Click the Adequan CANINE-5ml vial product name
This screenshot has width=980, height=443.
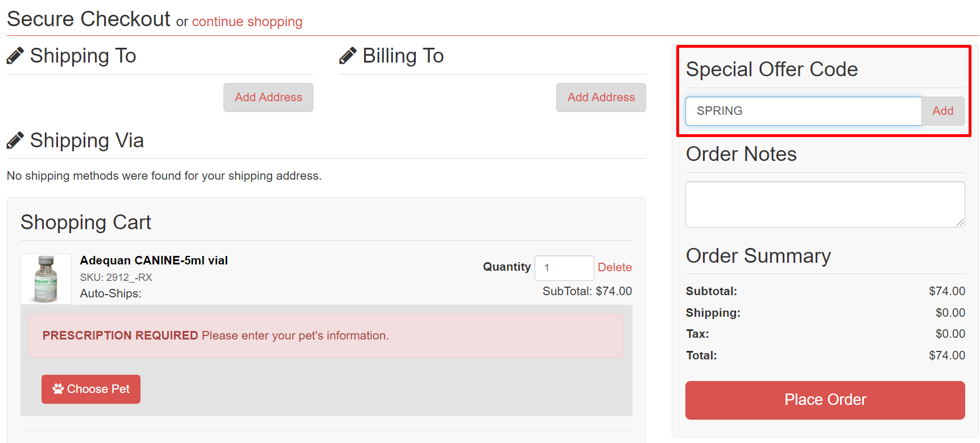click(x=154, y=260)
